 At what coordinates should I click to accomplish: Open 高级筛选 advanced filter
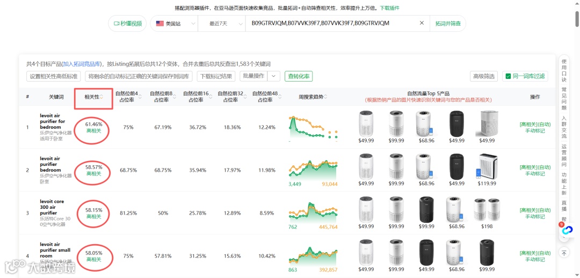[x=484, y=77]
